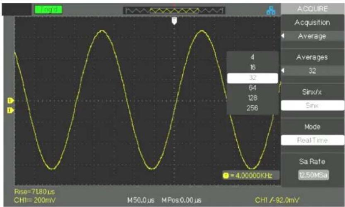This screenshot has width=345, height=207.
Task: Choose 256 in the averages list
Action: 253,108
